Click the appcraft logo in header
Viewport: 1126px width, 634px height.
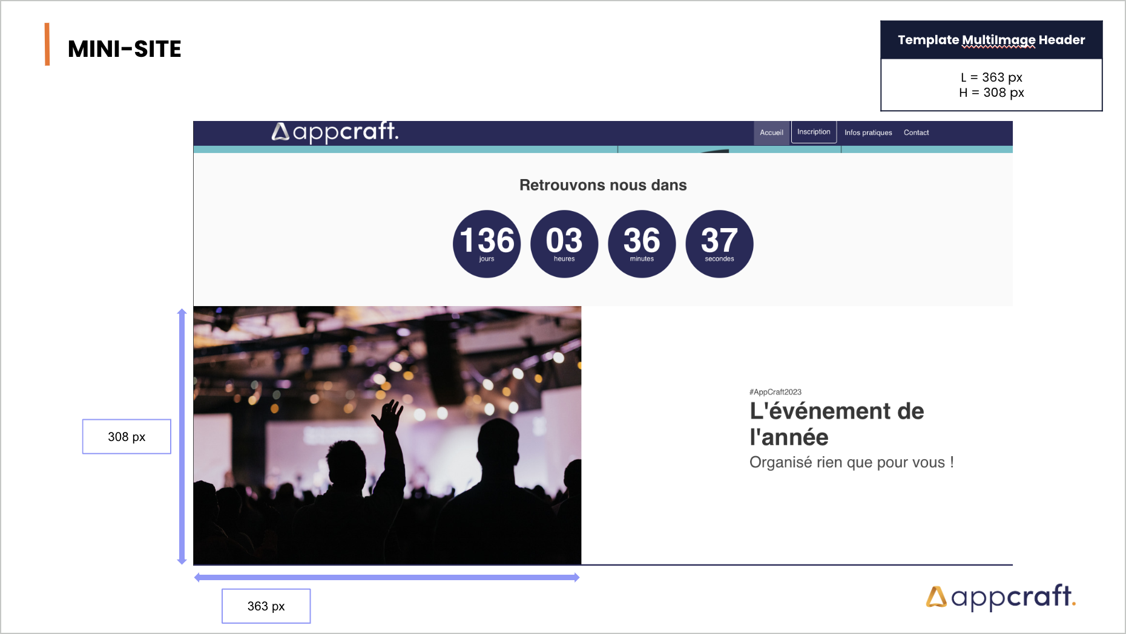[x=335, y=131]
